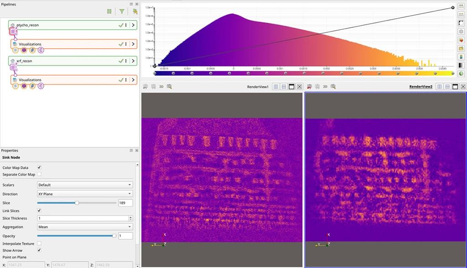467x268 pixels.
Task: Click the Slice slider handle
Action: pyautogui.click(x=77, y=203)
